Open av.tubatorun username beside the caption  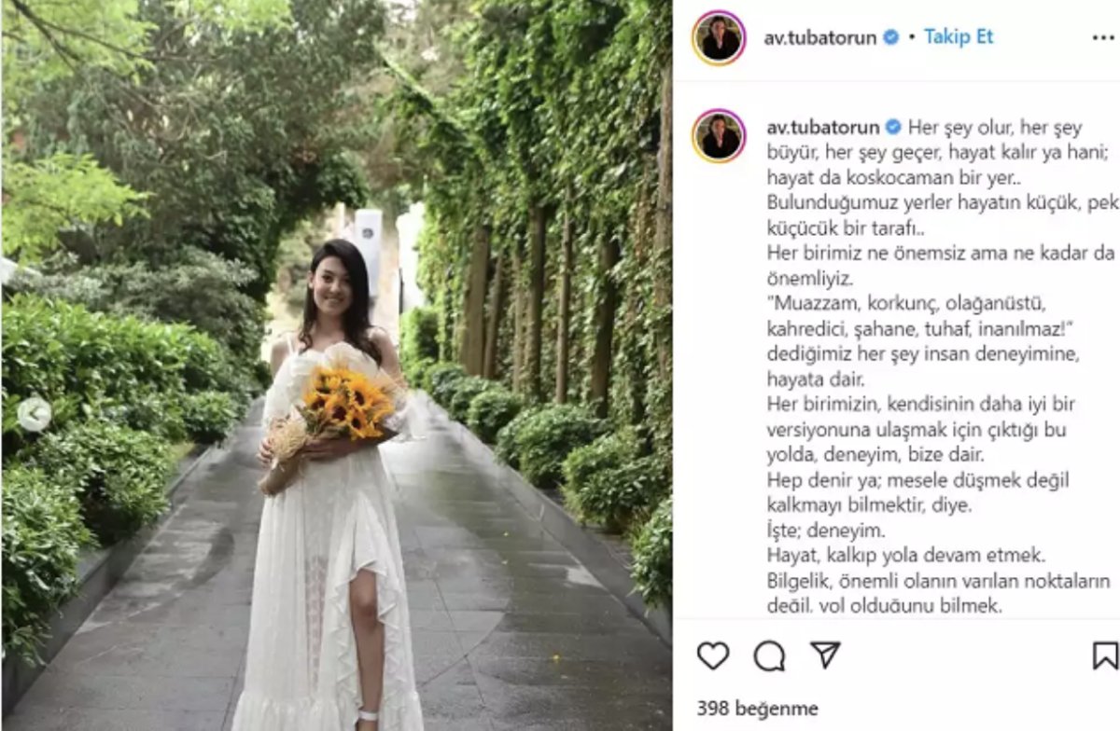822,127
